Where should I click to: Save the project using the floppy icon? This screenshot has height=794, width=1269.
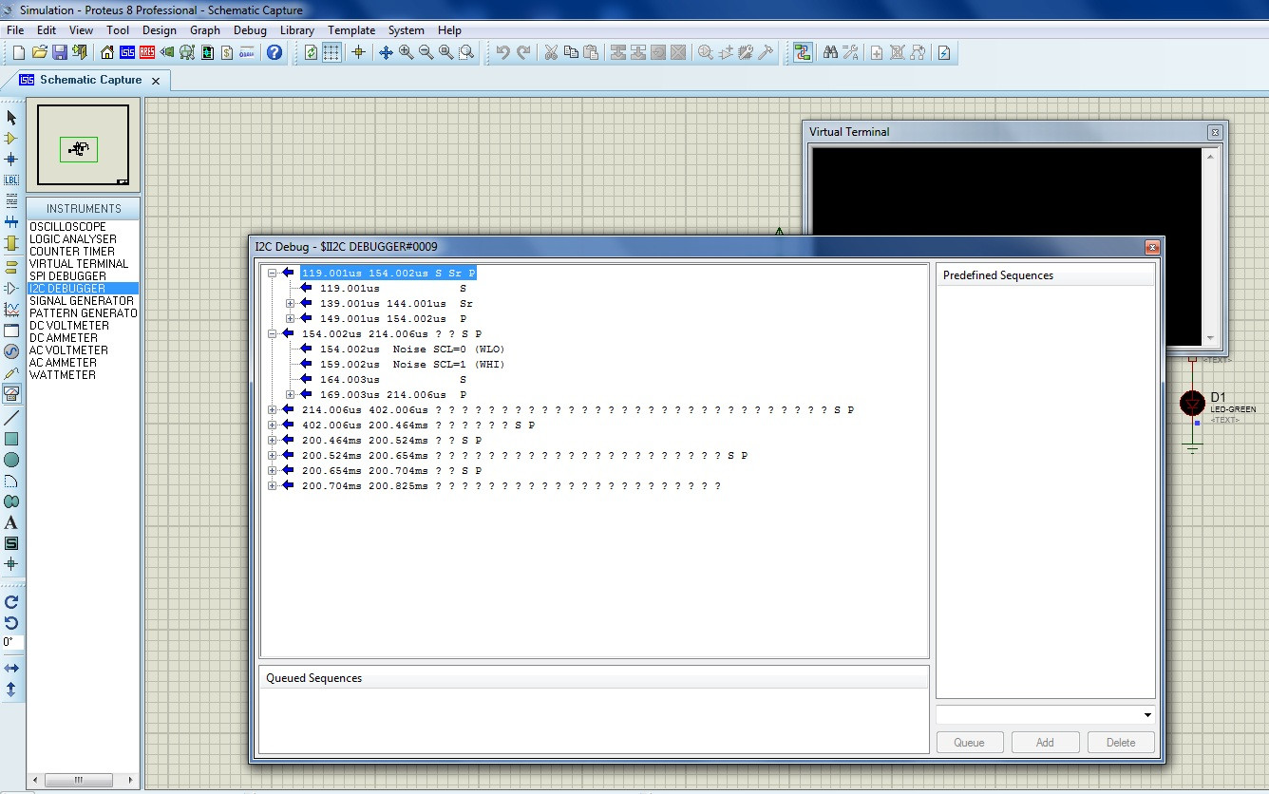[x=59, y=52]
